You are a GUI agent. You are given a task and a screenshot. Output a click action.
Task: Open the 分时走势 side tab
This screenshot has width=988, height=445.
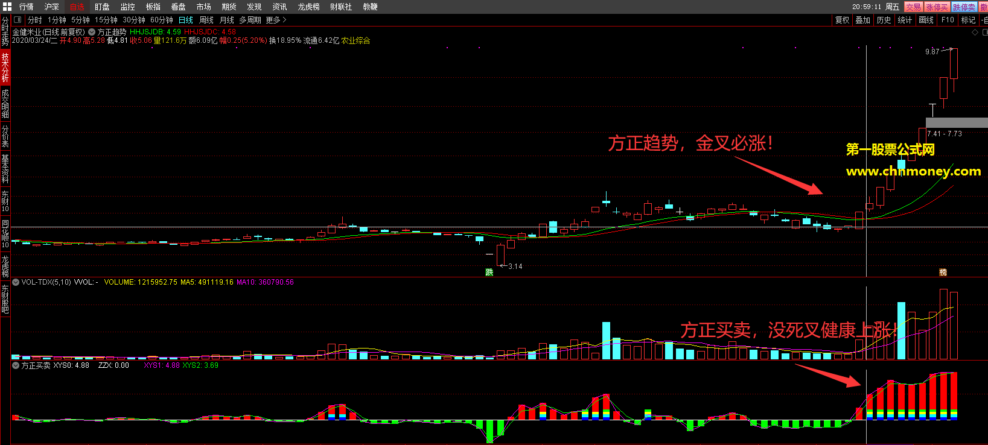pyautogui.click(x=5, y=31)
